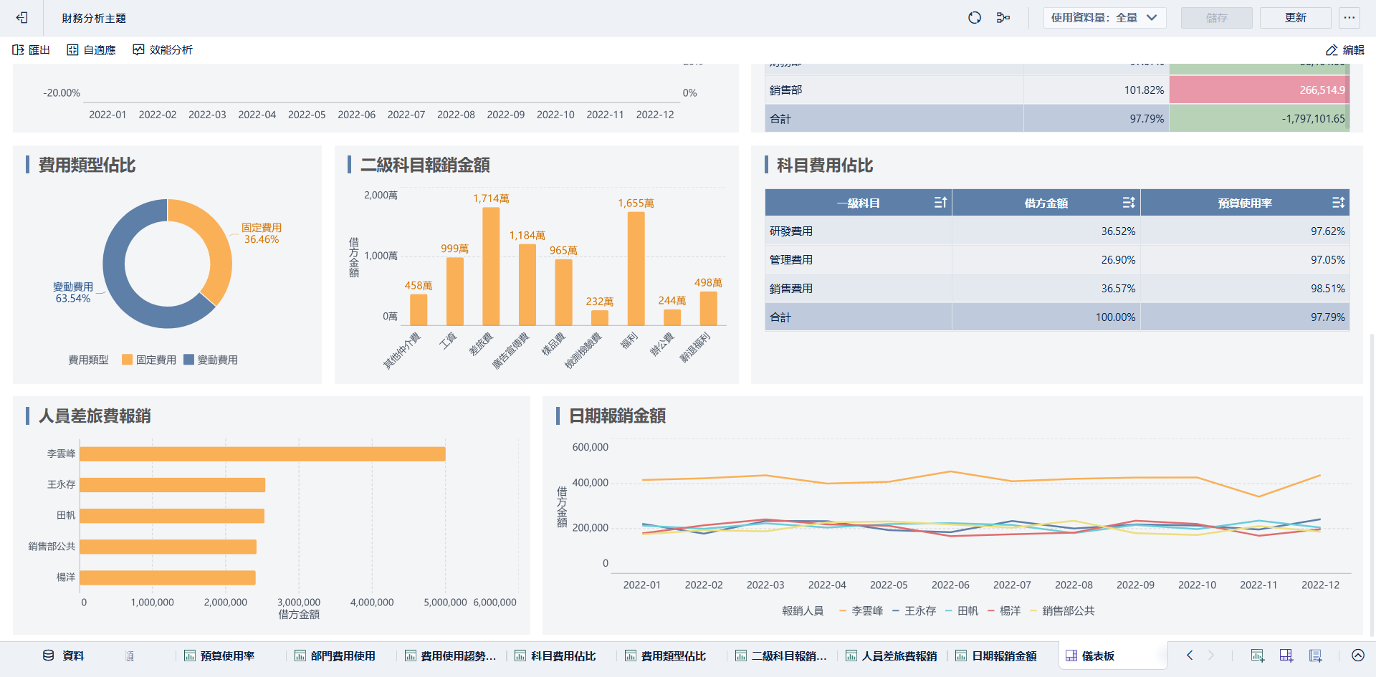Screen dimensions: 1376x677
Task: Click the exit/back icon at top left
Action: (21, 18)
